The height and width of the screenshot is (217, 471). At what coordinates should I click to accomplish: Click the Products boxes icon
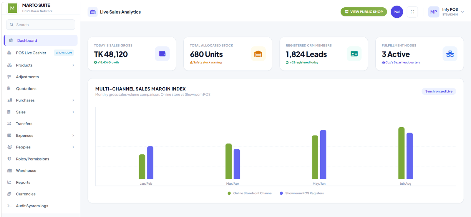pos(9,65)
